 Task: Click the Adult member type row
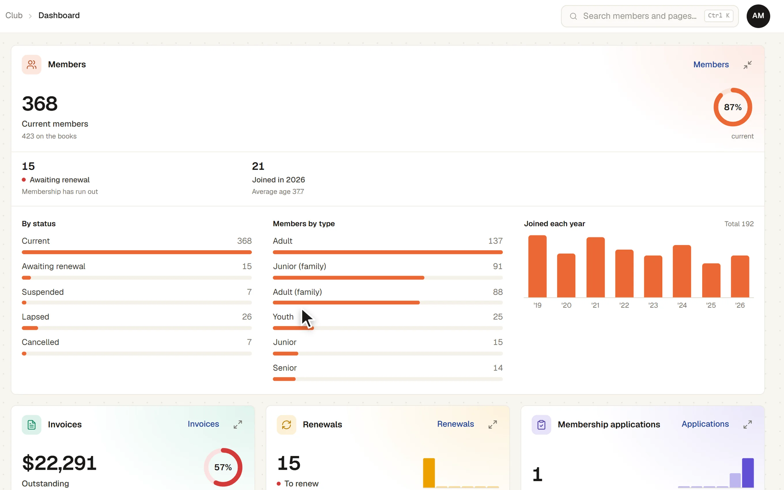pyautogui.click(x=387, y=245)
